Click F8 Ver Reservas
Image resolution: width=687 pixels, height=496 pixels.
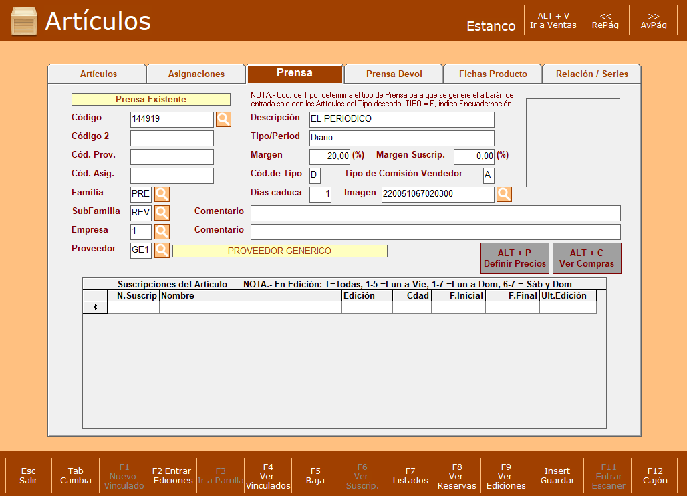pyautogui.click(x=457, y=477)
